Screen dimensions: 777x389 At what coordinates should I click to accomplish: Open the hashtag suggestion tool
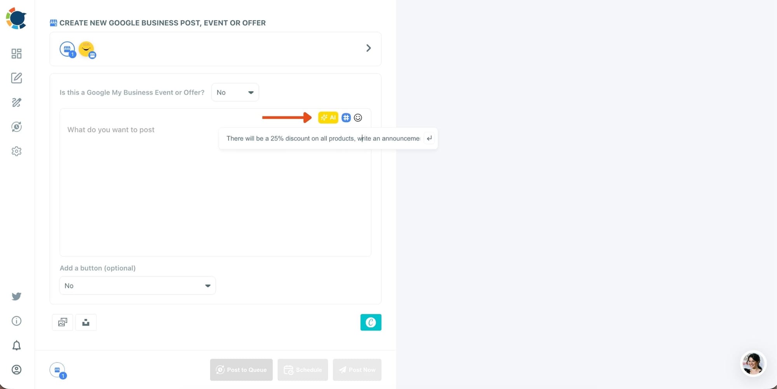(x=346, y=117)
